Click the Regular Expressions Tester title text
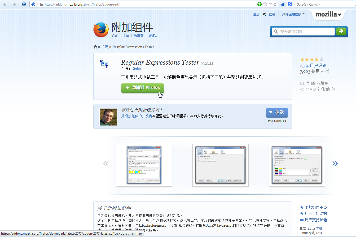This screenshot has height=237, width=356. pyautogui.click(x=160, y=62)
